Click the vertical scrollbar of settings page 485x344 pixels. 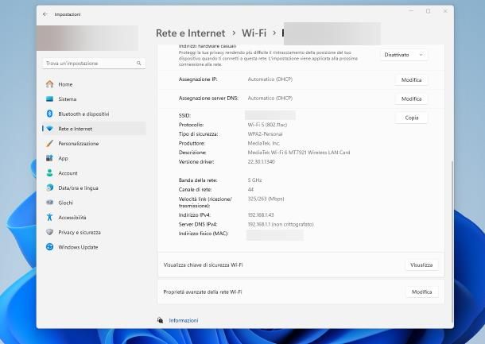[x=452, y=241]
